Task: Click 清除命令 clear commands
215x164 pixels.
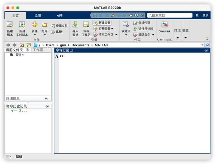Action: (142, 35)
